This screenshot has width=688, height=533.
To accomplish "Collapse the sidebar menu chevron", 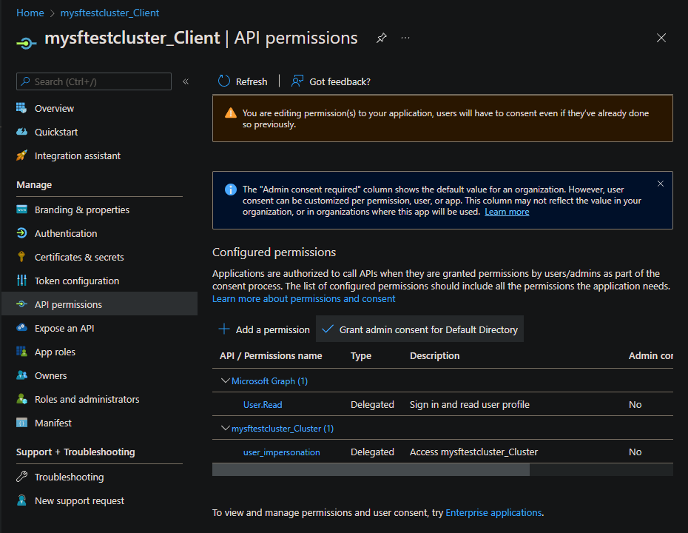I will coord(186,81).
